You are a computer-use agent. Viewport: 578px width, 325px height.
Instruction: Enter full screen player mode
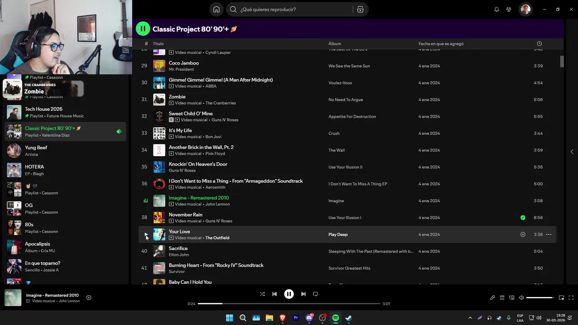tap(571, 298)
